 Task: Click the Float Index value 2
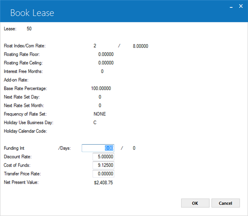pos(95,46)
